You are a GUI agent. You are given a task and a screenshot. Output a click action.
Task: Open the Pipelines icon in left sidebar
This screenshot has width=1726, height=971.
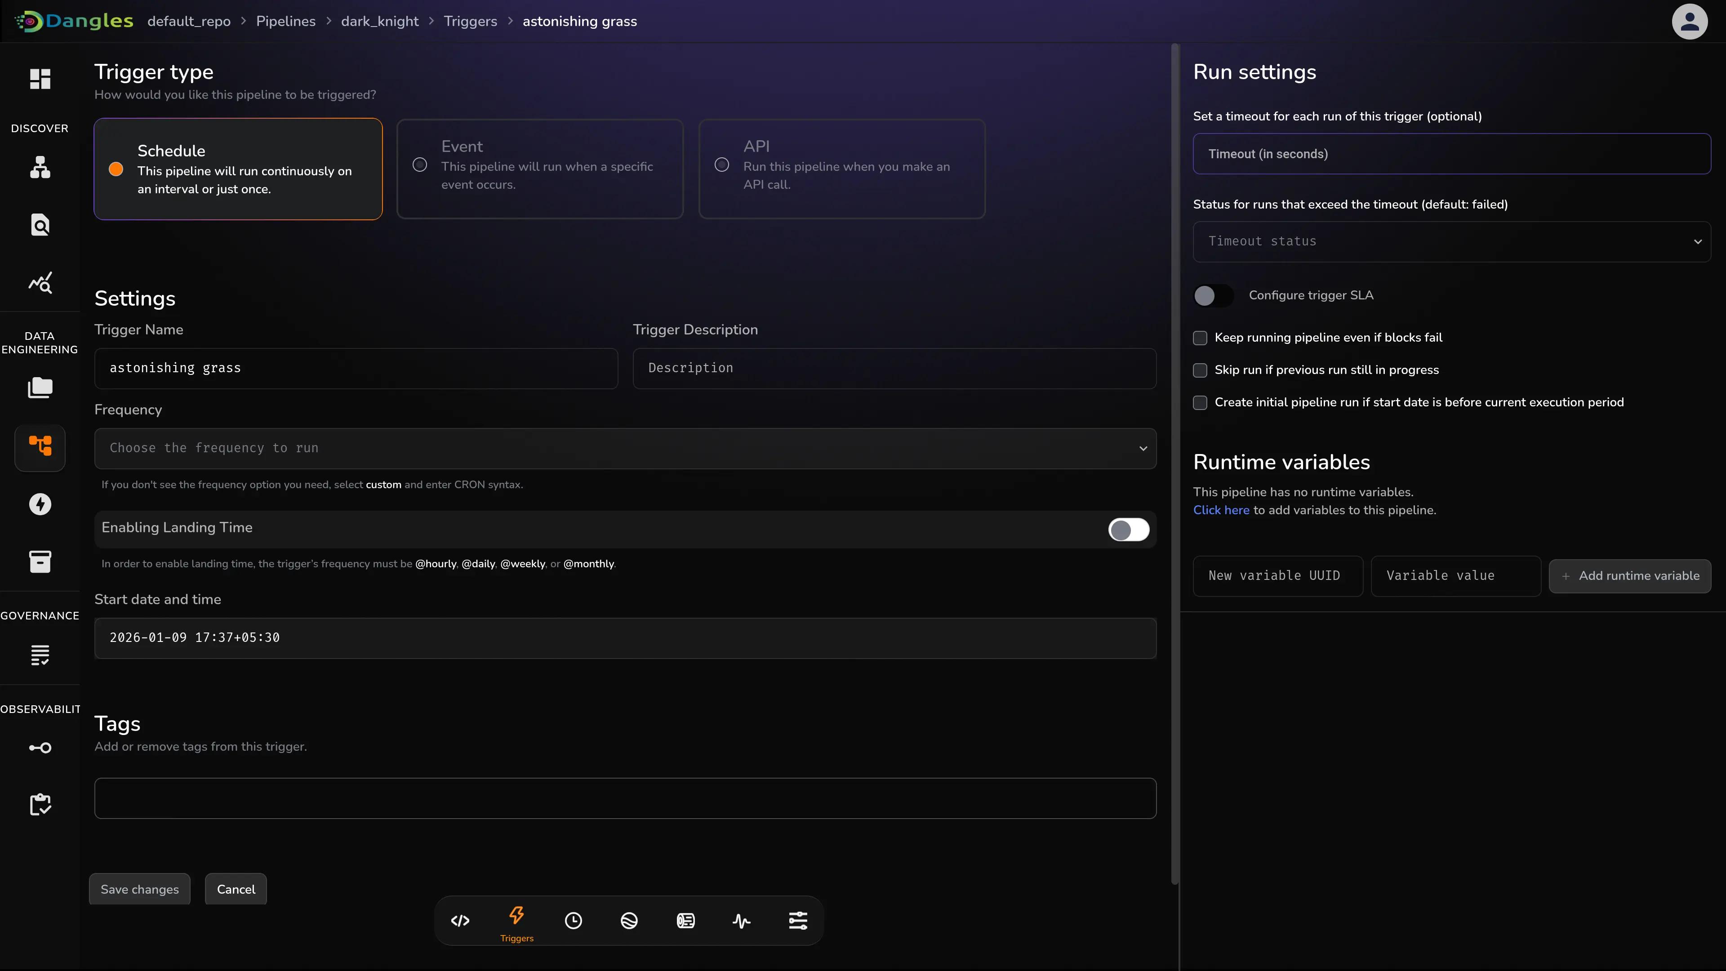click(40, 446)
